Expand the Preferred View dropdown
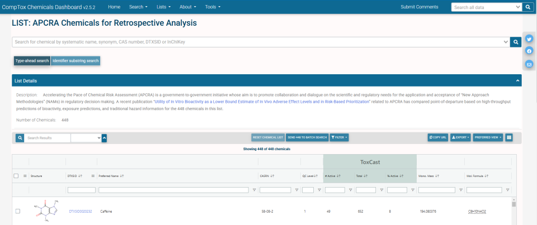The width and height of the screenshot is (537, 225). pyautogui.click(x=487, y=137)
